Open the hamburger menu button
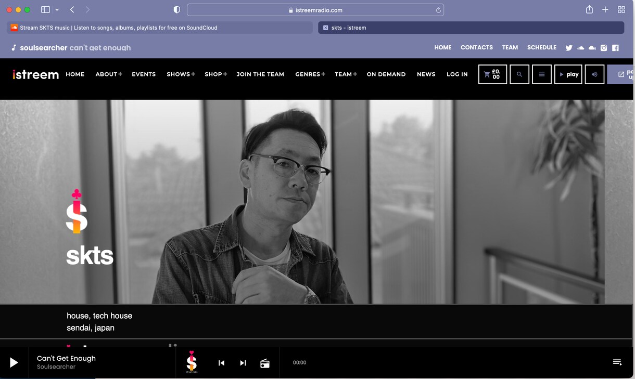The height and width of the screenshot is (379, 635). point(542,74)
